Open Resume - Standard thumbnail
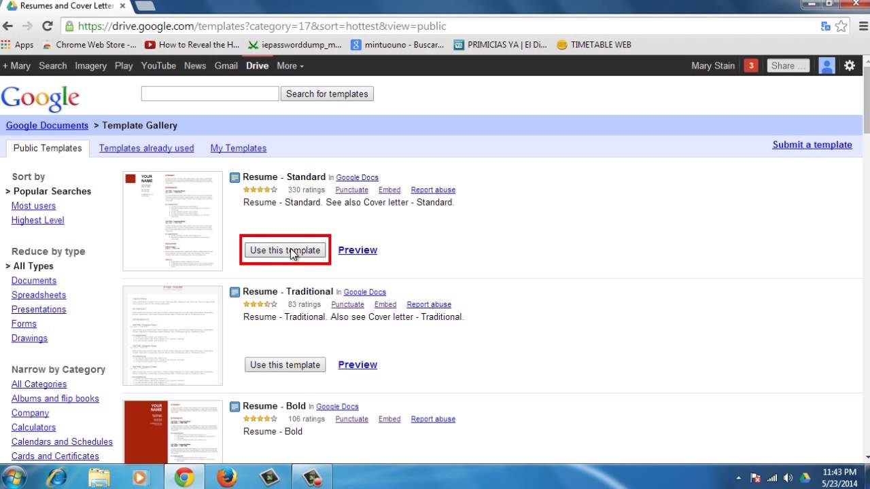The image size is (870, 489). click(173, 221)
